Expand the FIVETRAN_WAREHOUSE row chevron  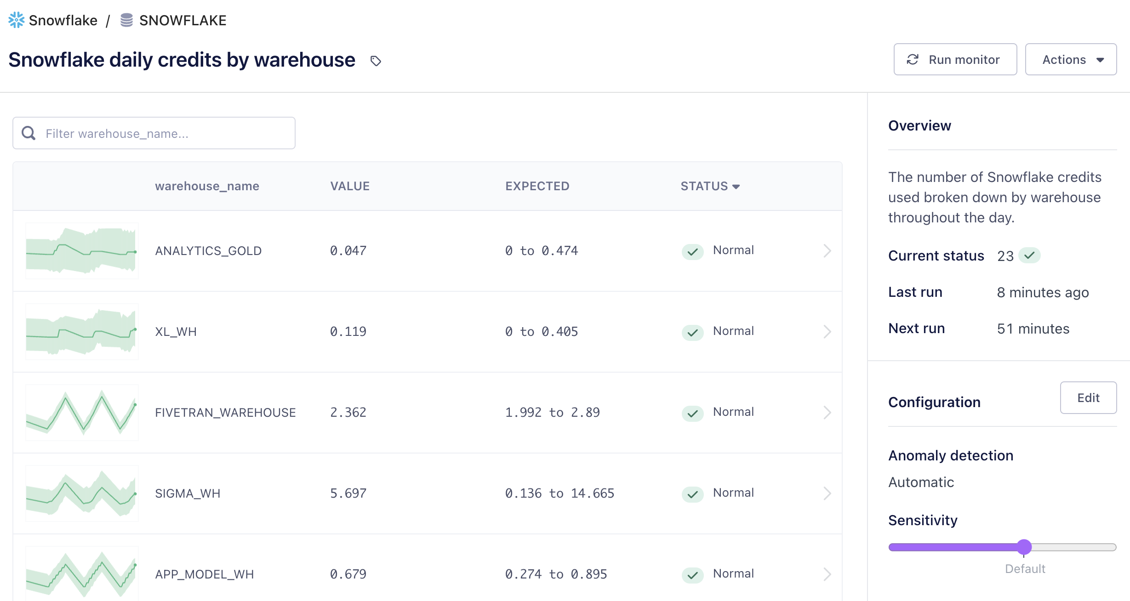[x=827, y=413]
